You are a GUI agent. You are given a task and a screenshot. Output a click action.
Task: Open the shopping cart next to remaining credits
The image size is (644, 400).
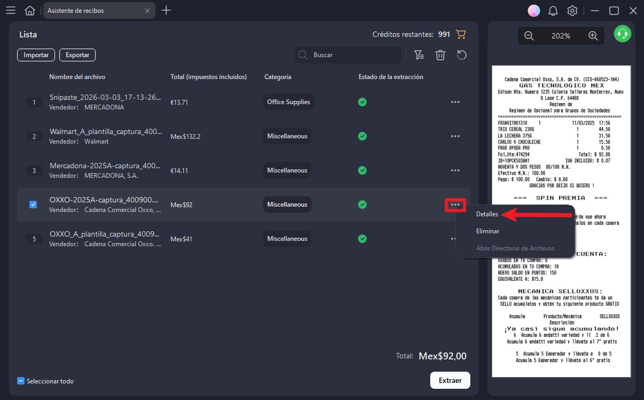(460, 34)
